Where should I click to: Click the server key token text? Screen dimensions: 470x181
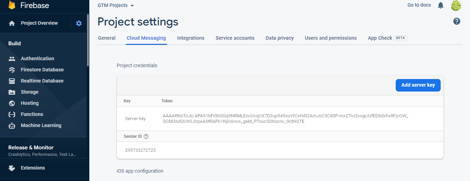[285, 118]
